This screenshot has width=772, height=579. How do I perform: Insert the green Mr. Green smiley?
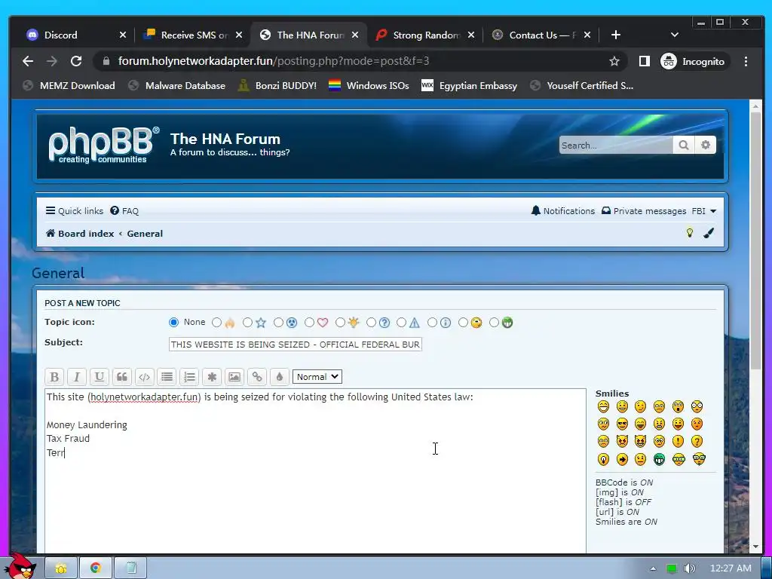(659, 459)
